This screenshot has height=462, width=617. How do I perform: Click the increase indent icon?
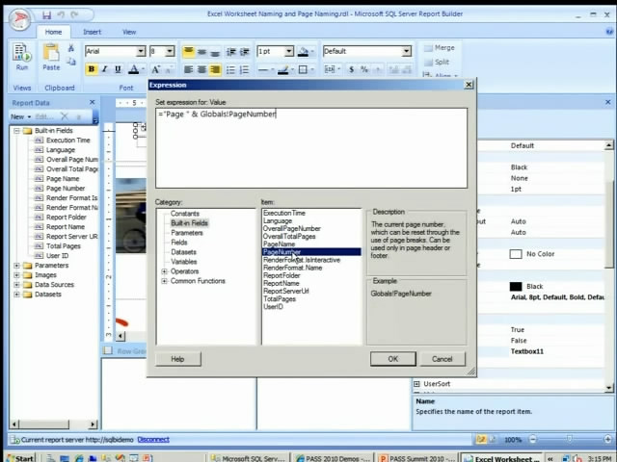tap(244, 51)
